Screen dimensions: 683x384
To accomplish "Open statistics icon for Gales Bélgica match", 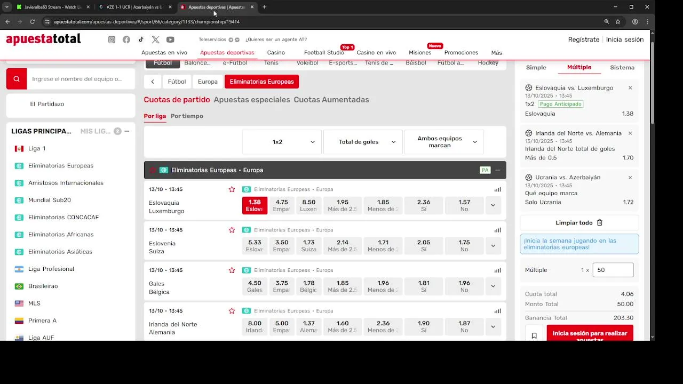I will (497, 270).
